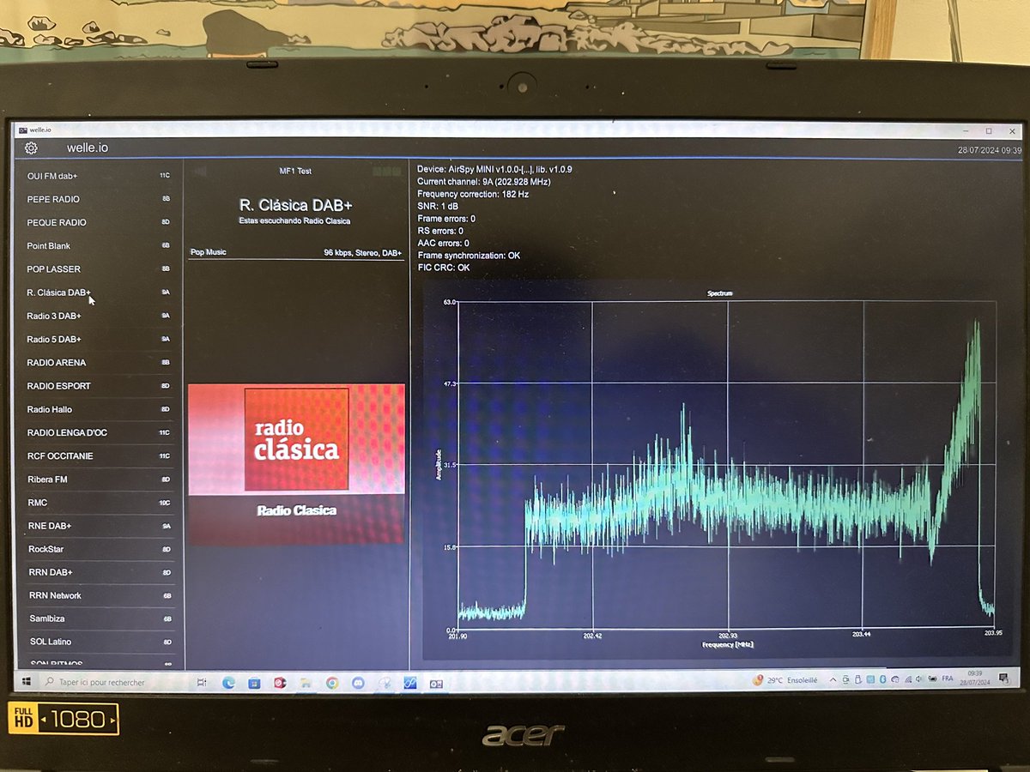Click the 'Frame synchronization: OK' line
This screenshot has height=772, width=1030.
pos(469,256)
